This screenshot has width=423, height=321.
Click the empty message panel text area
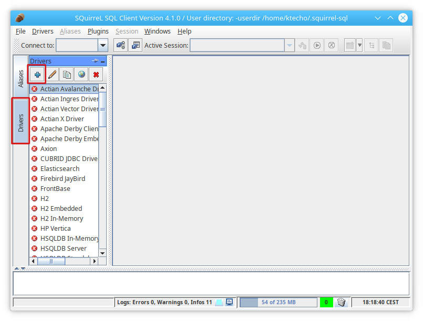click(211, 284)
